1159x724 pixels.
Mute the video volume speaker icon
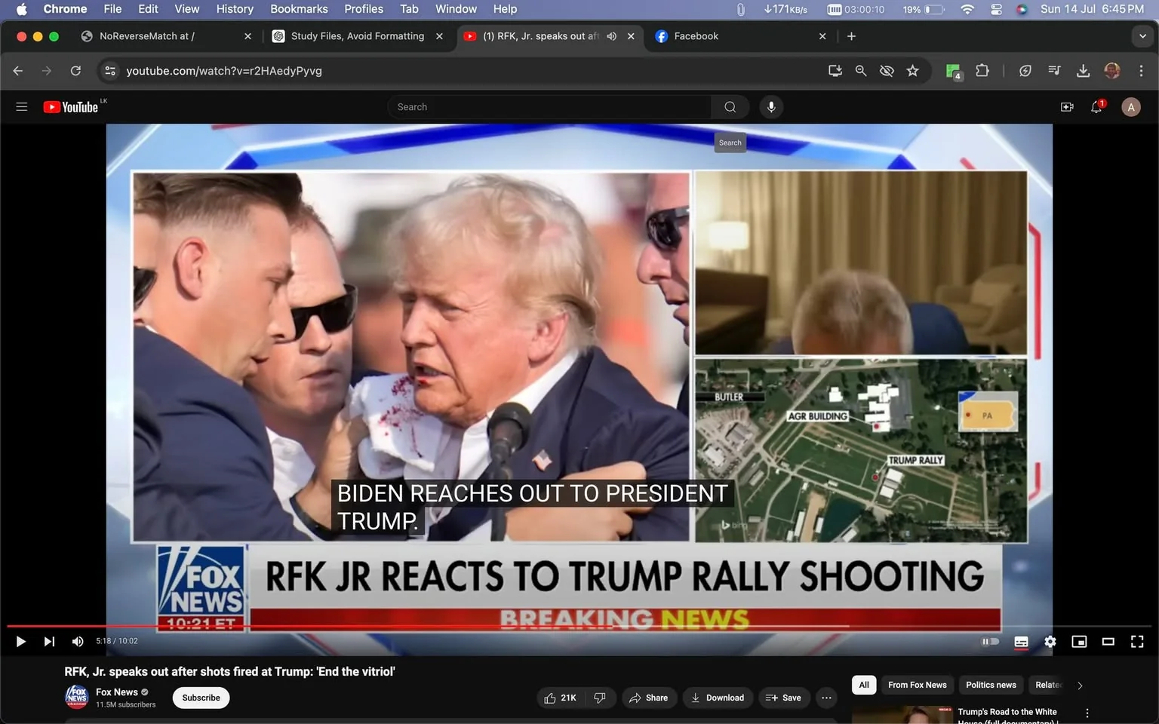(x=77, y=641)
